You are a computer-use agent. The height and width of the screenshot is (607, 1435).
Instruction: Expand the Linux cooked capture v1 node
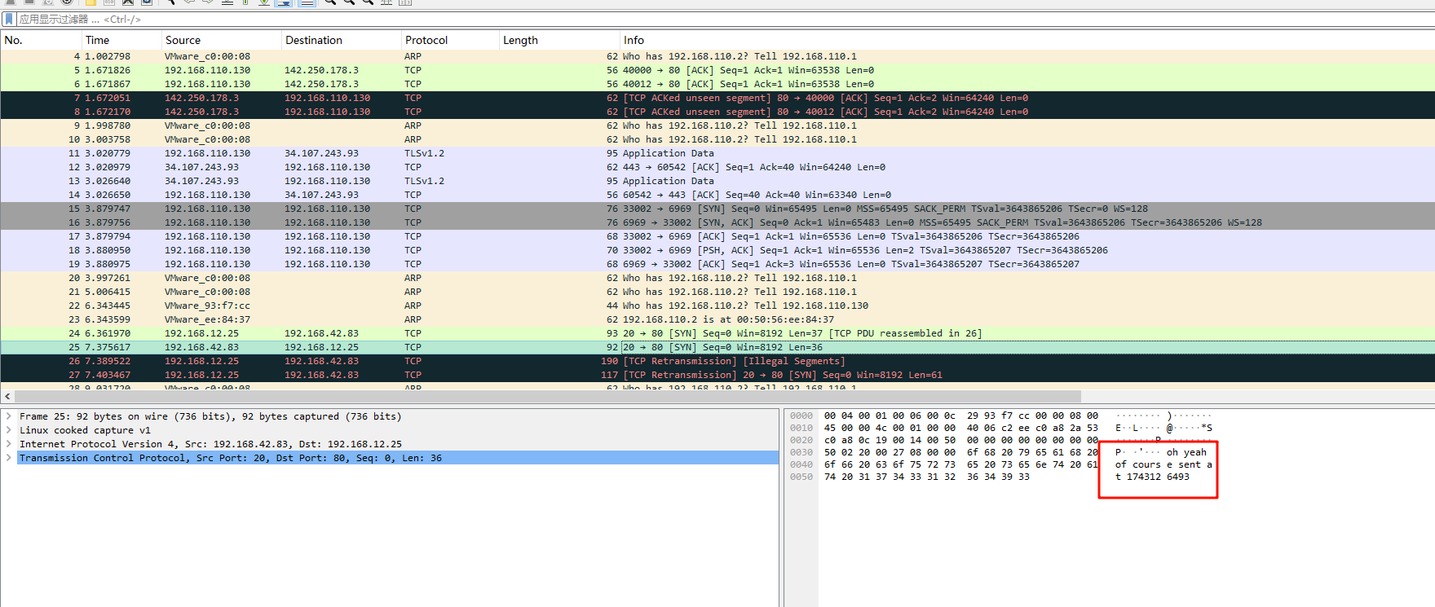(x=9, y=430)
